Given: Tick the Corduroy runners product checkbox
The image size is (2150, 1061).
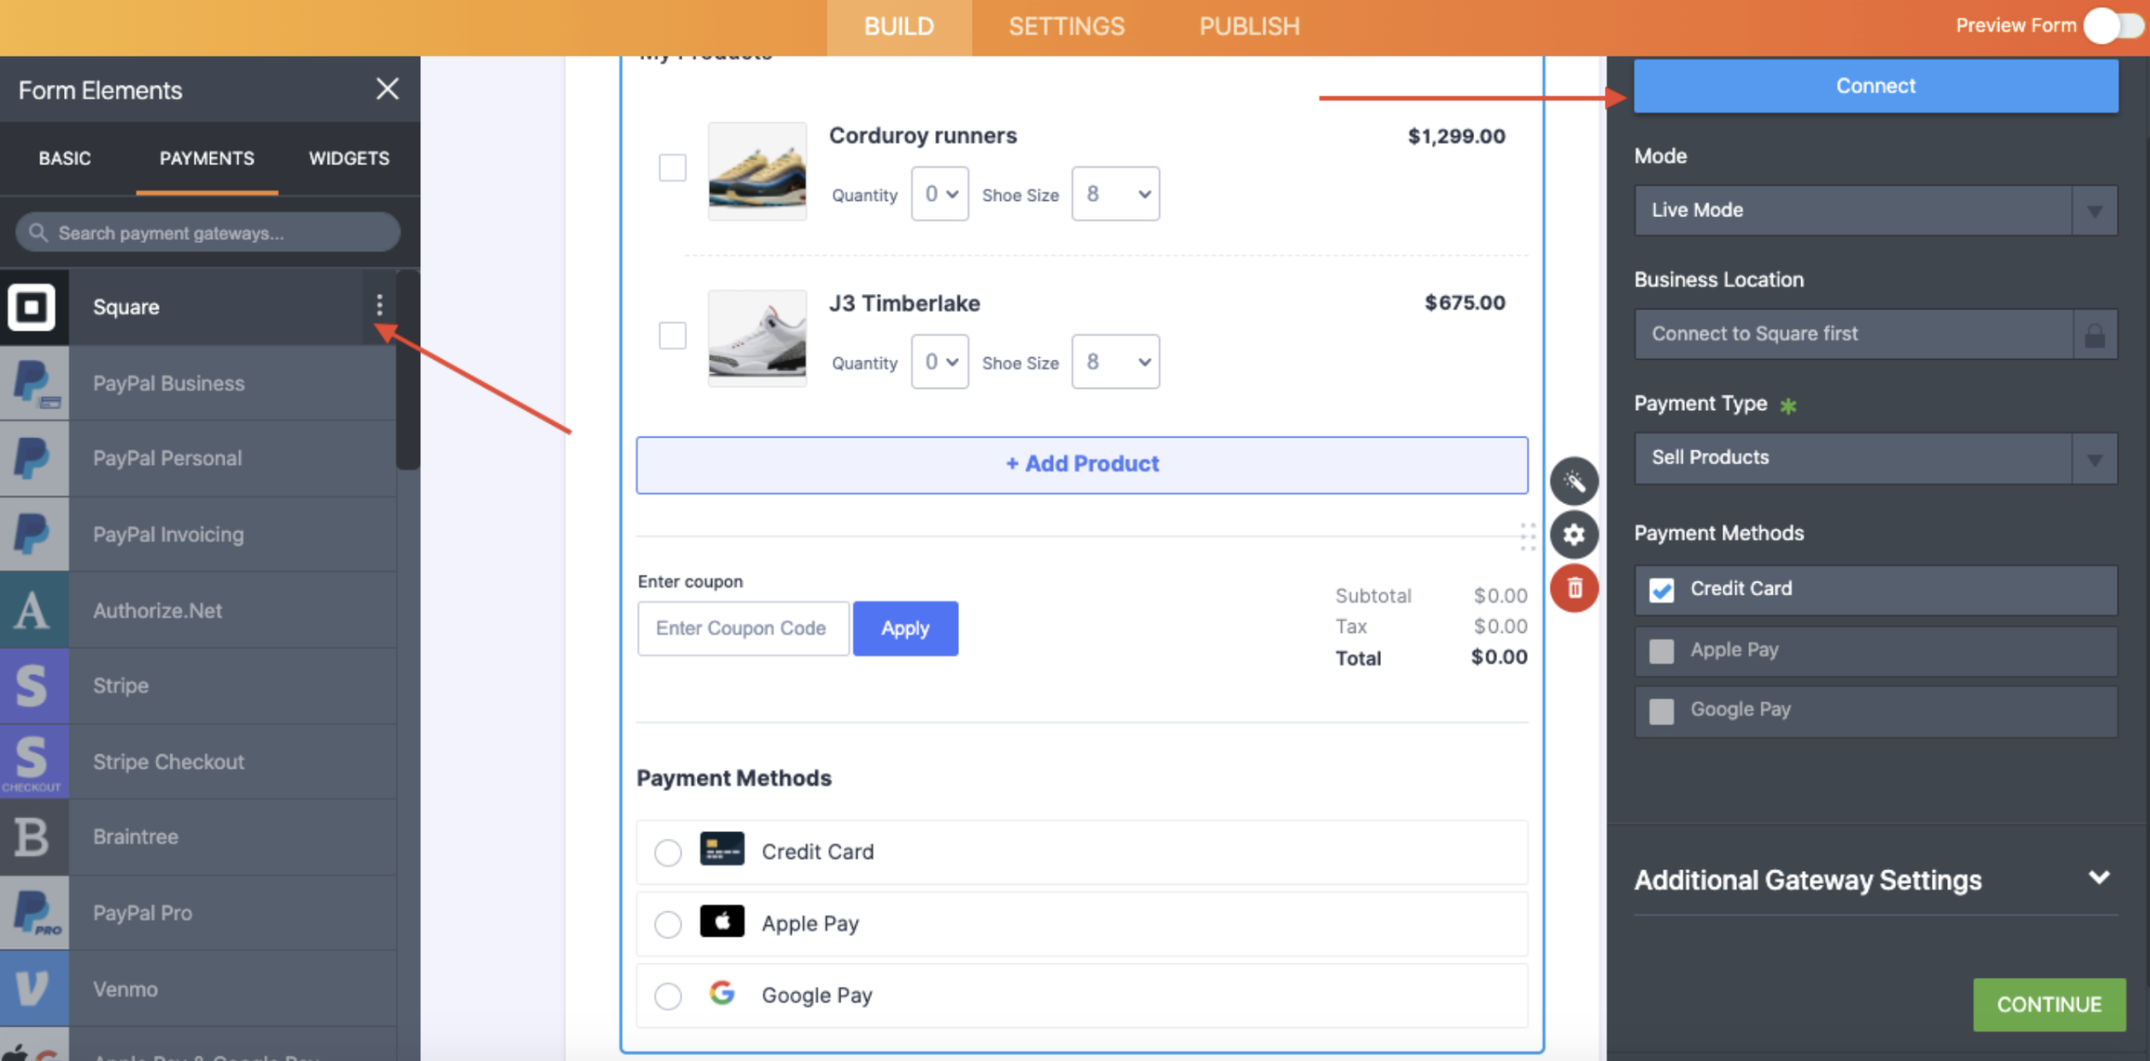Looking at the screenshot, I should click(672, 168).
